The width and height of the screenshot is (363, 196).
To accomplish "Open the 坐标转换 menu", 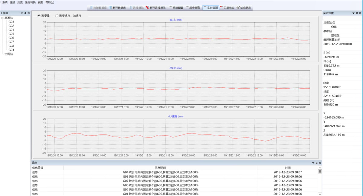I will pos(30,2).
